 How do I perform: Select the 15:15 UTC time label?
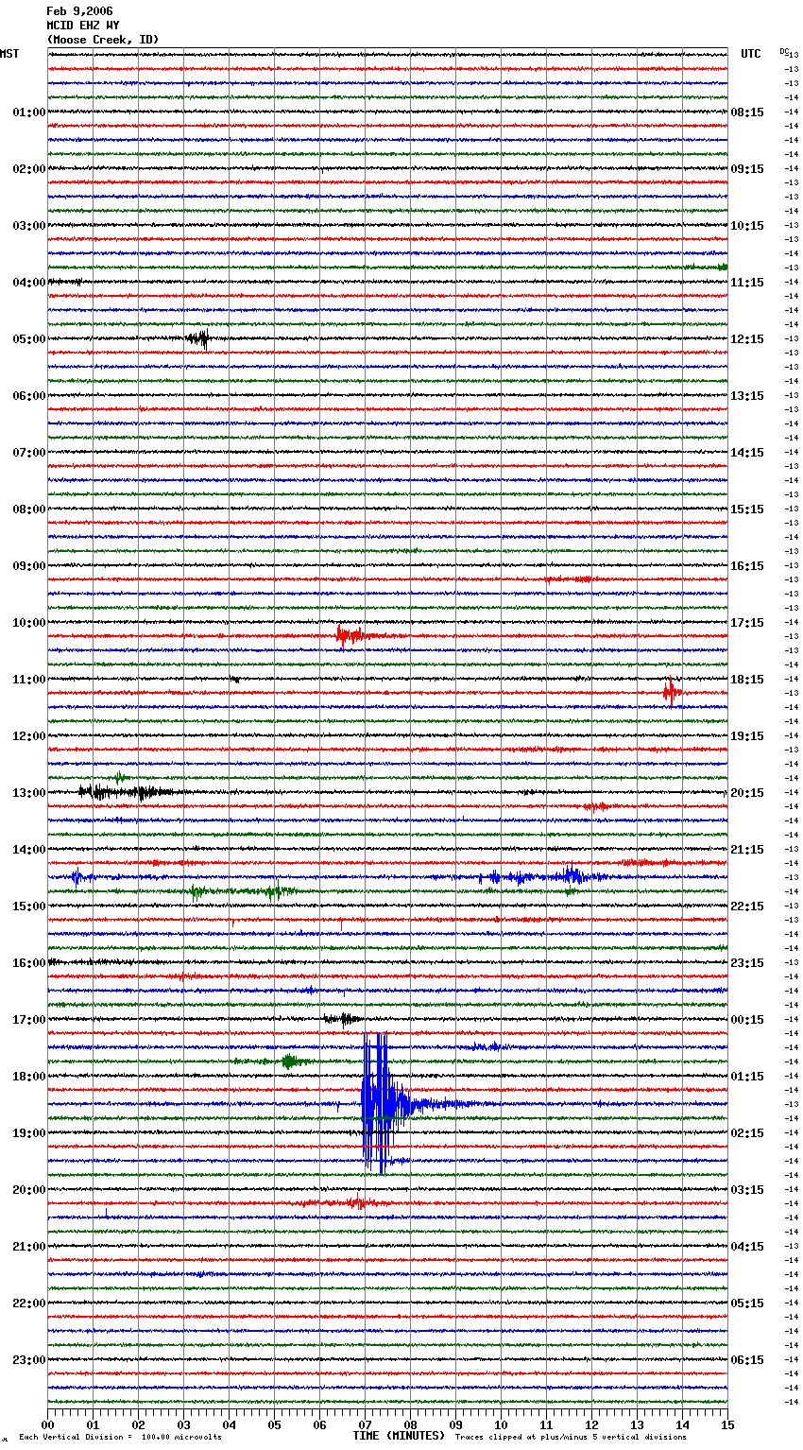click(x=747, y=509)
